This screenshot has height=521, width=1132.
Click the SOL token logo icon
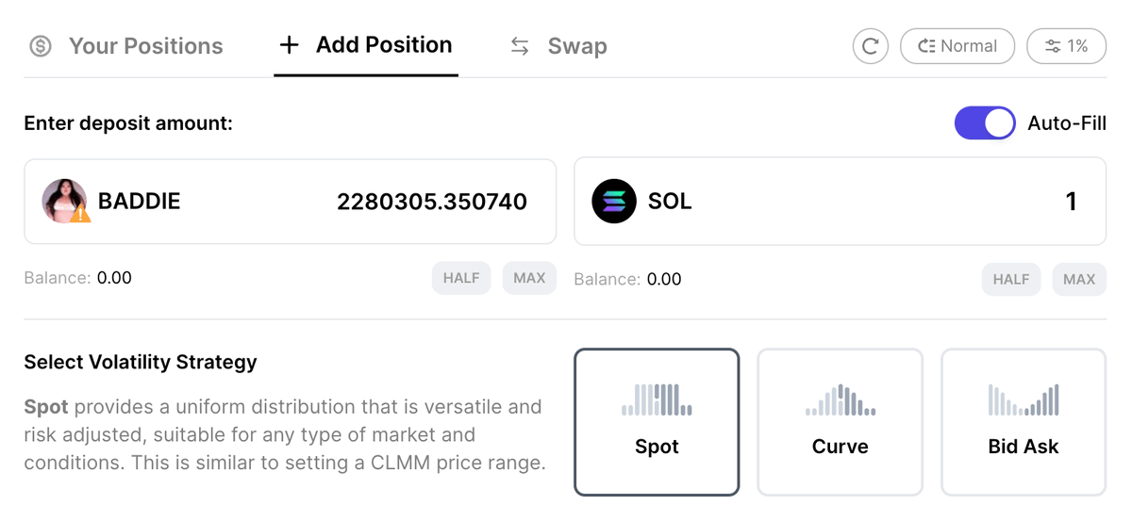614,201
